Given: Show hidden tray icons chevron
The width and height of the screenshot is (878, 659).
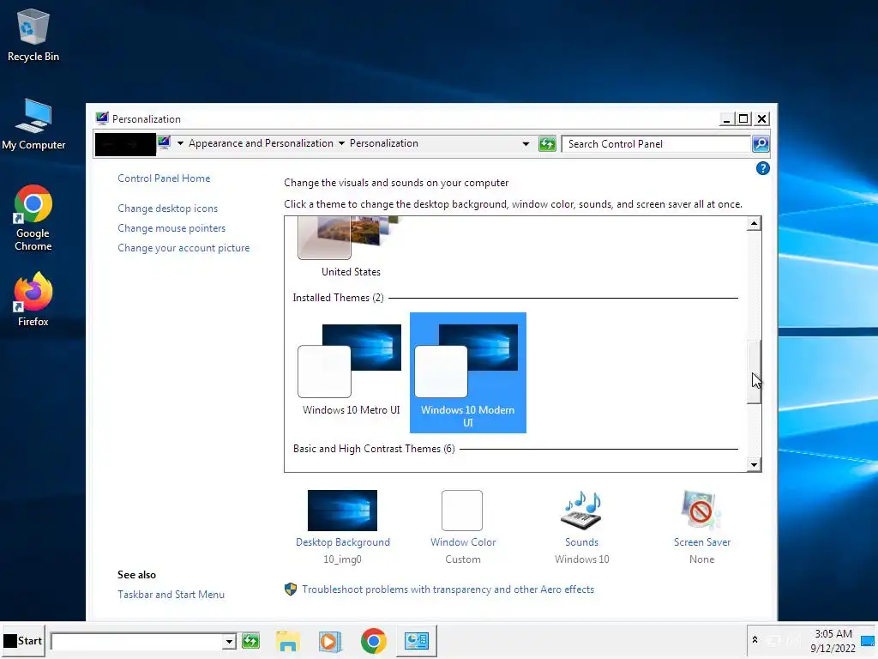Looking at the screenshot, I should point(755,640).
